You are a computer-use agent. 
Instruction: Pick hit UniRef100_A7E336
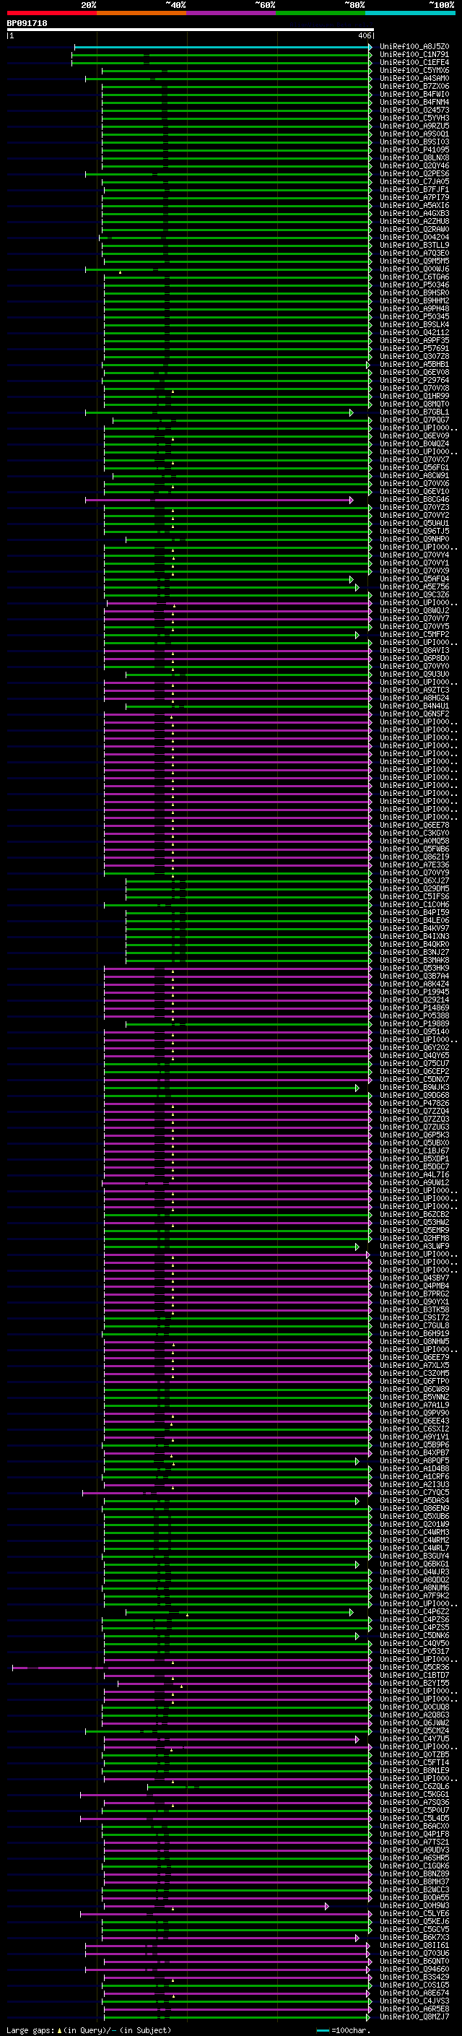pos(414,865)
